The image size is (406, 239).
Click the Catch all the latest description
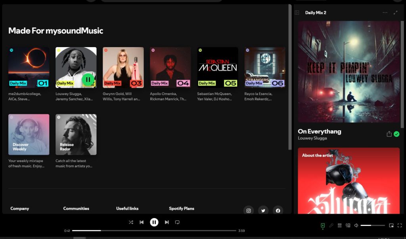pos(74,163)
